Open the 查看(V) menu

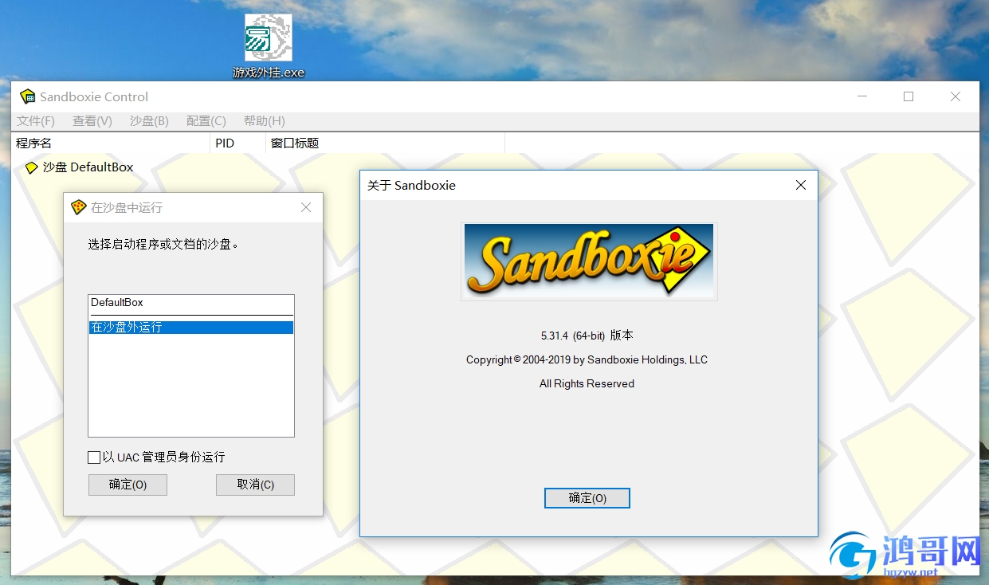pos(92,121)
